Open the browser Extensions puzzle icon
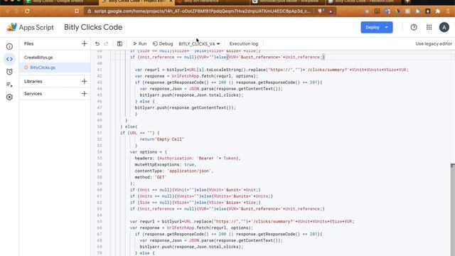455x256 pixels. (x=438, y=11)
